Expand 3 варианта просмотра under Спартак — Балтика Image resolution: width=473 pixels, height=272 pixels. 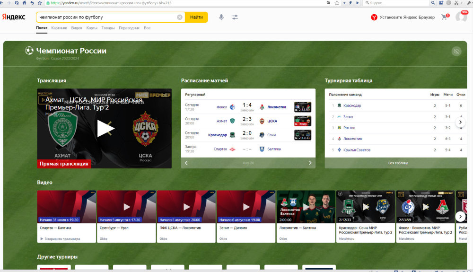[x=60, y=239]
